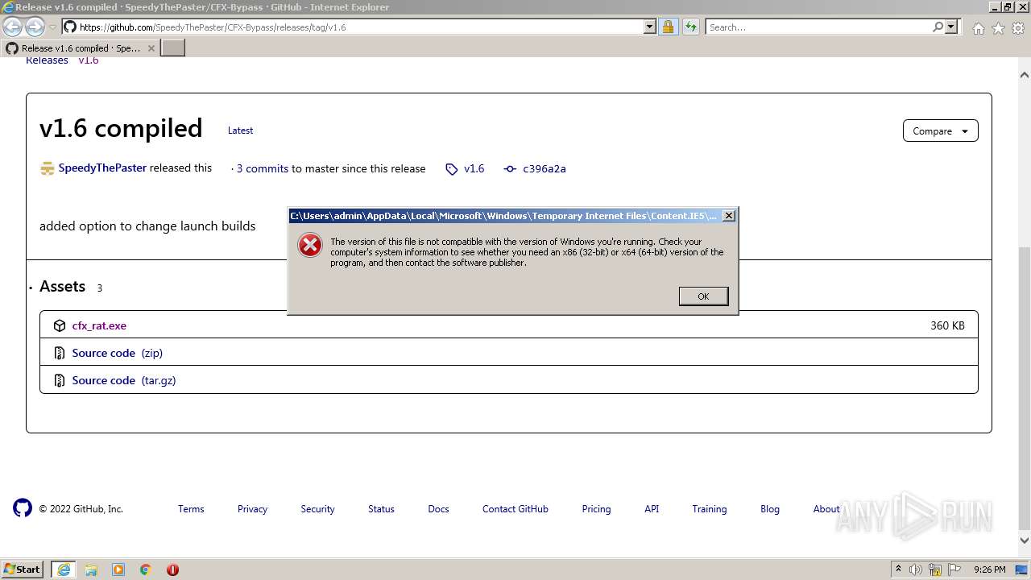This screenshot has width=1031, height=580.
Task: Click the volume speaker tray icon
Action: click(916, 570)
